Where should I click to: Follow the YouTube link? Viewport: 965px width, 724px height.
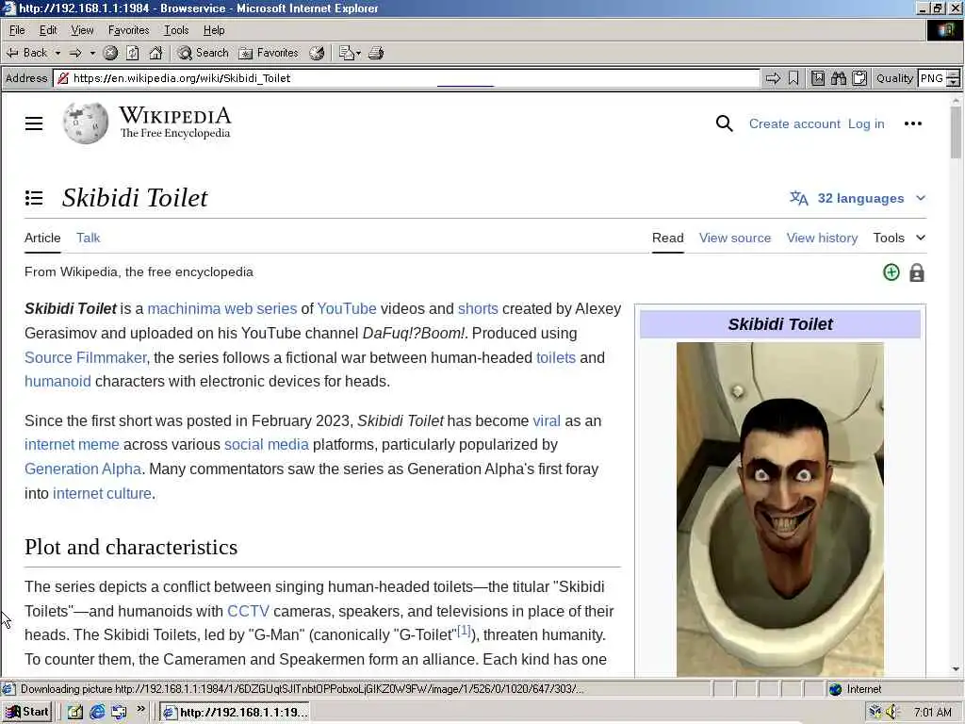point(347,309)
